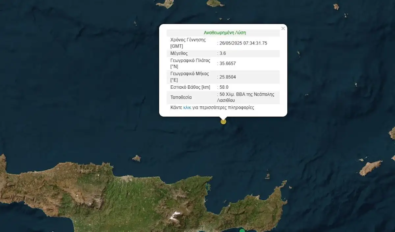Click the Μέγεθος row label
Viewport: 395px width, 232px height.
[179, 53]
